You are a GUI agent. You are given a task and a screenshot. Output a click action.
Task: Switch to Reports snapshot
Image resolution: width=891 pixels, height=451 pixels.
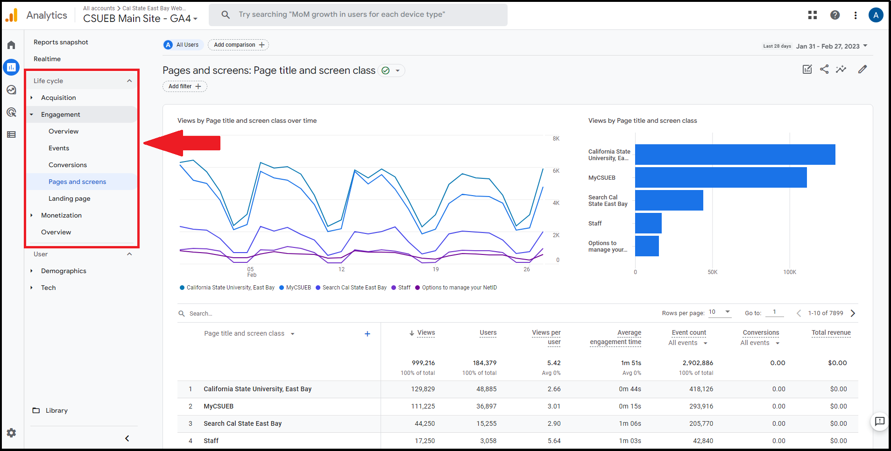(61, 42)
